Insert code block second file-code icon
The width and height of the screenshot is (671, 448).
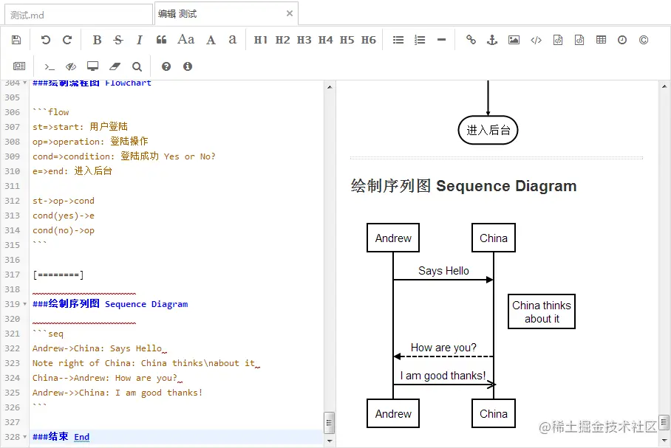(579, 40)
